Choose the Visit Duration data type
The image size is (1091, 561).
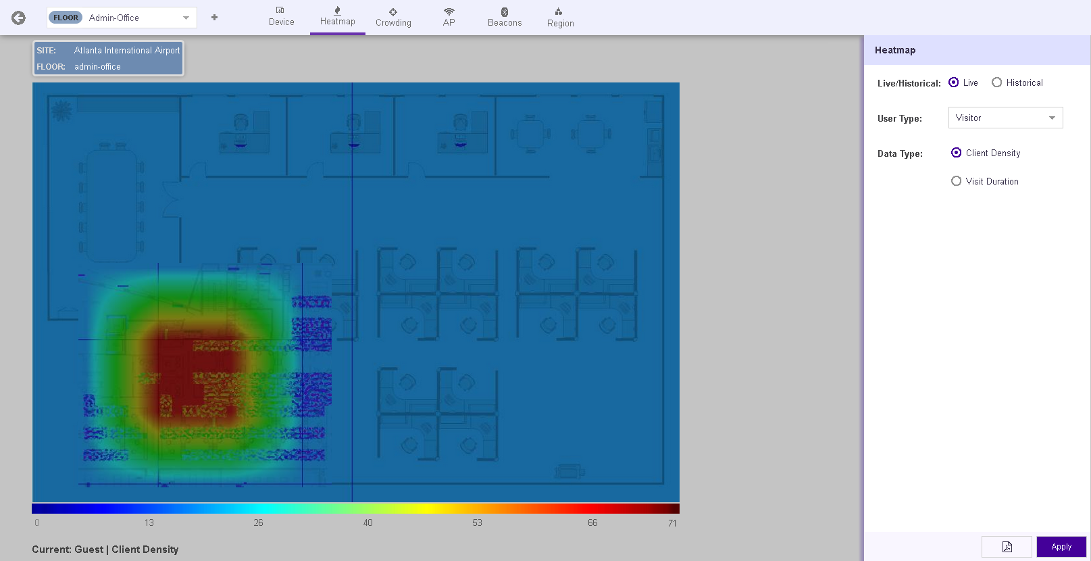coord(957,181)
